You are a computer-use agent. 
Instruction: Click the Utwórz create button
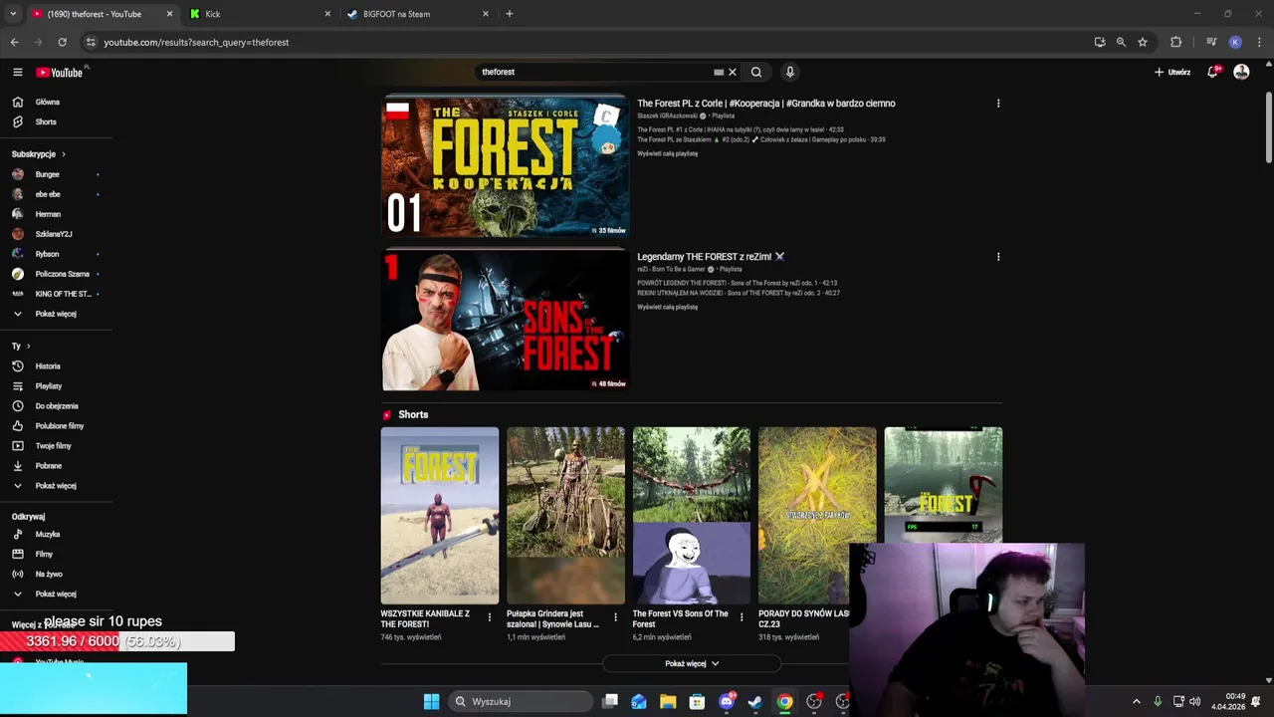1172,72
